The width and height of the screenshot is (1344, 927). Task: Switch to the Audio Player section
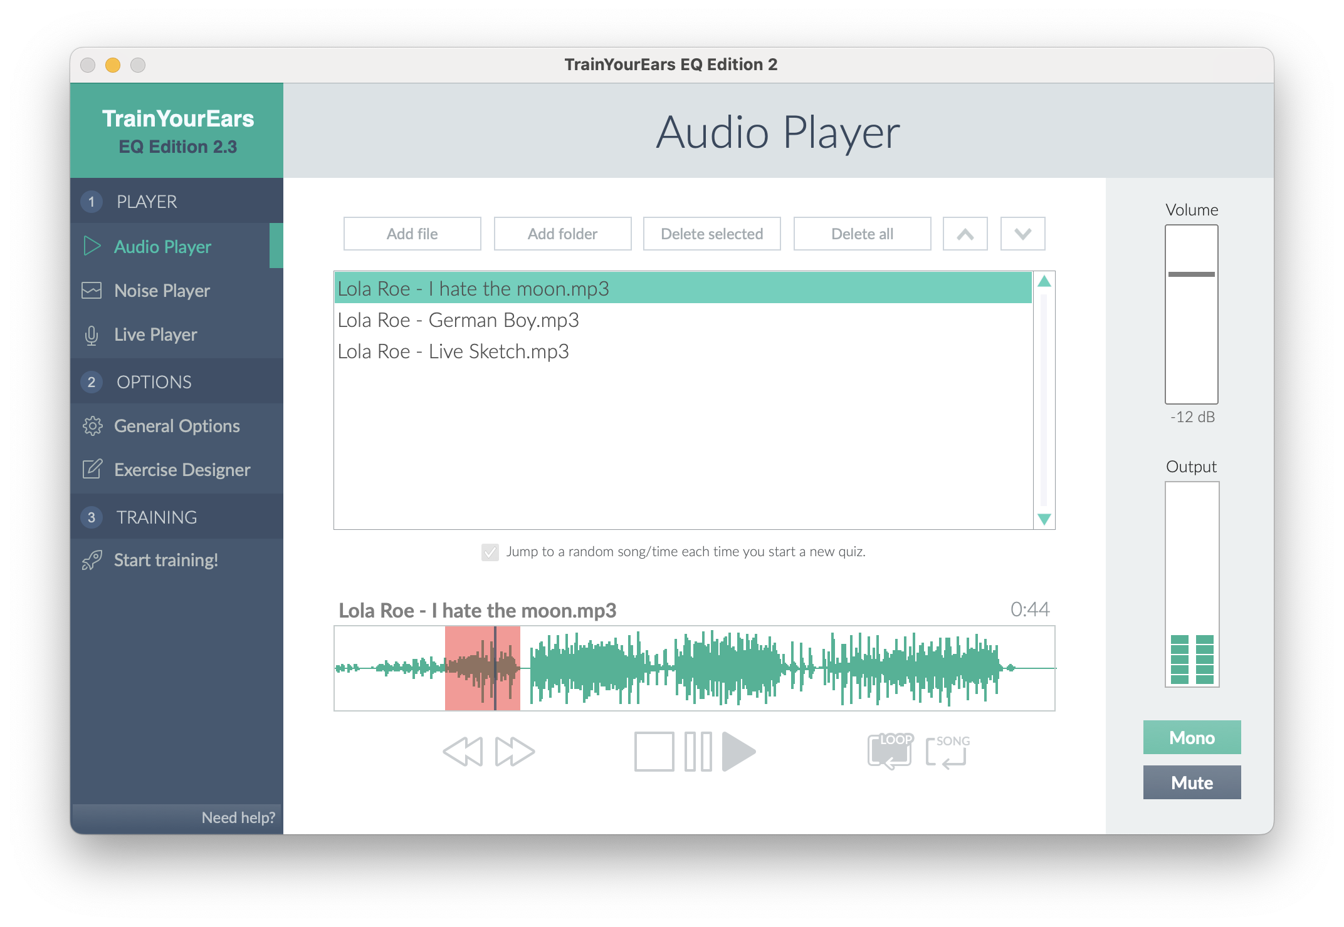pos(162,246)
